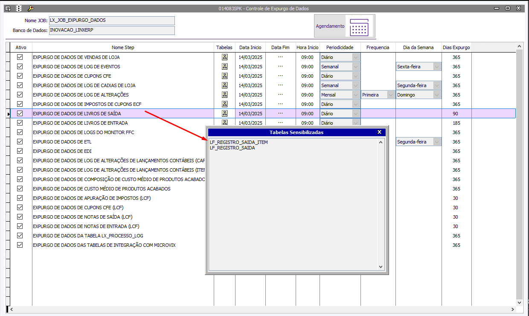Open Periodicidade dropdown for VENDAS DE LOJA row
529x316 pixels.
coord(356,57)
